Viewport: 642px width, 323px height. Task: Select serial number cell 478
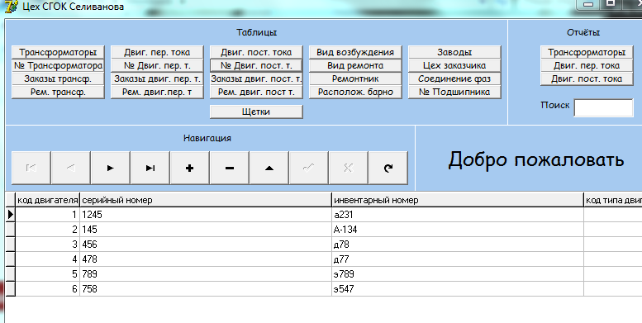tap(206, 259)
